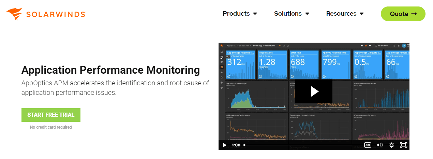Open the Resources dropdown menu
Screen dimensions: 433x159
[345, 14]
